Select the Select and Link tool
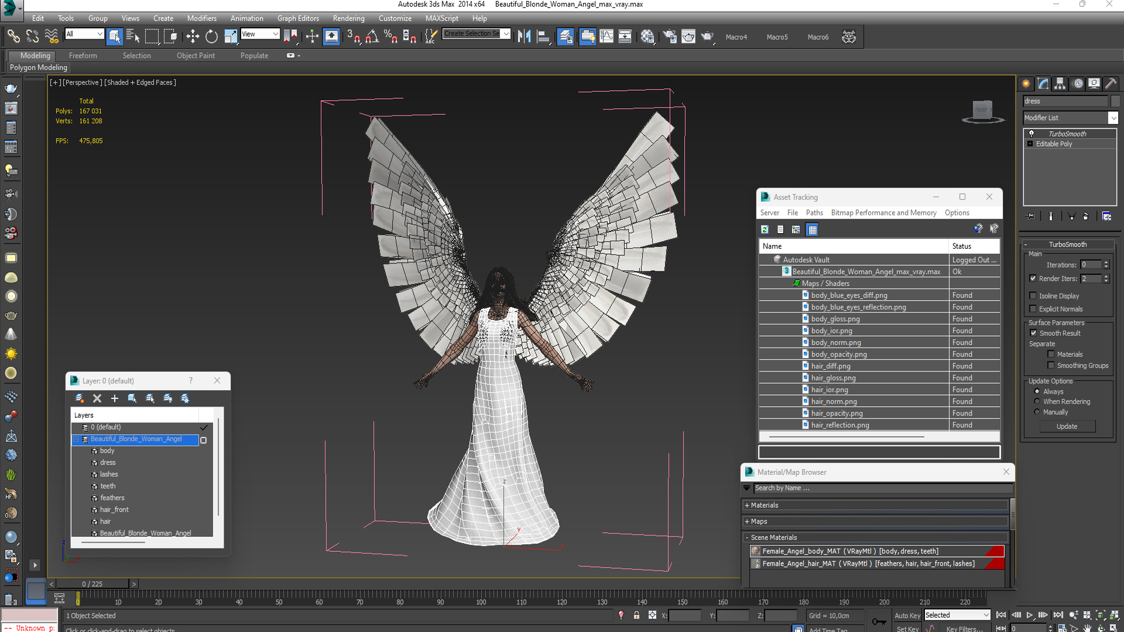1124x632 pixels. click(x=13, y=36)
